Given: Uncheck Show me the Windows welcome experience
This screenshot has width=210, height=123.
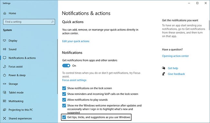Looking at the screenshot, I should tap(64, 106).
